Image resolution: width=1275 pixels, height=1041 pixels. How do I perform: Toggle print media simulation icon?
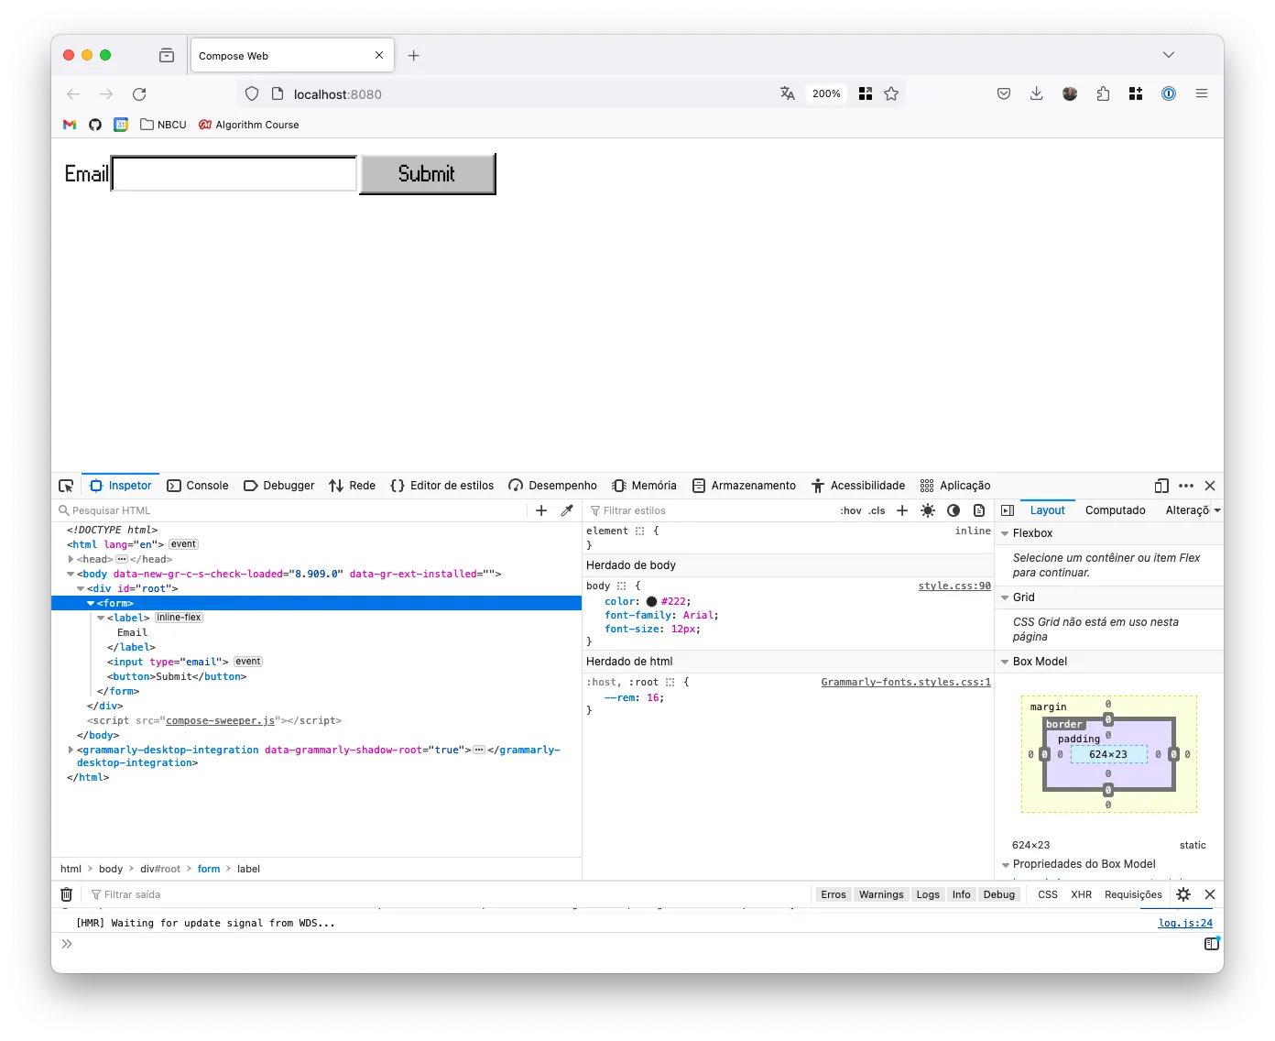(979, 510)
